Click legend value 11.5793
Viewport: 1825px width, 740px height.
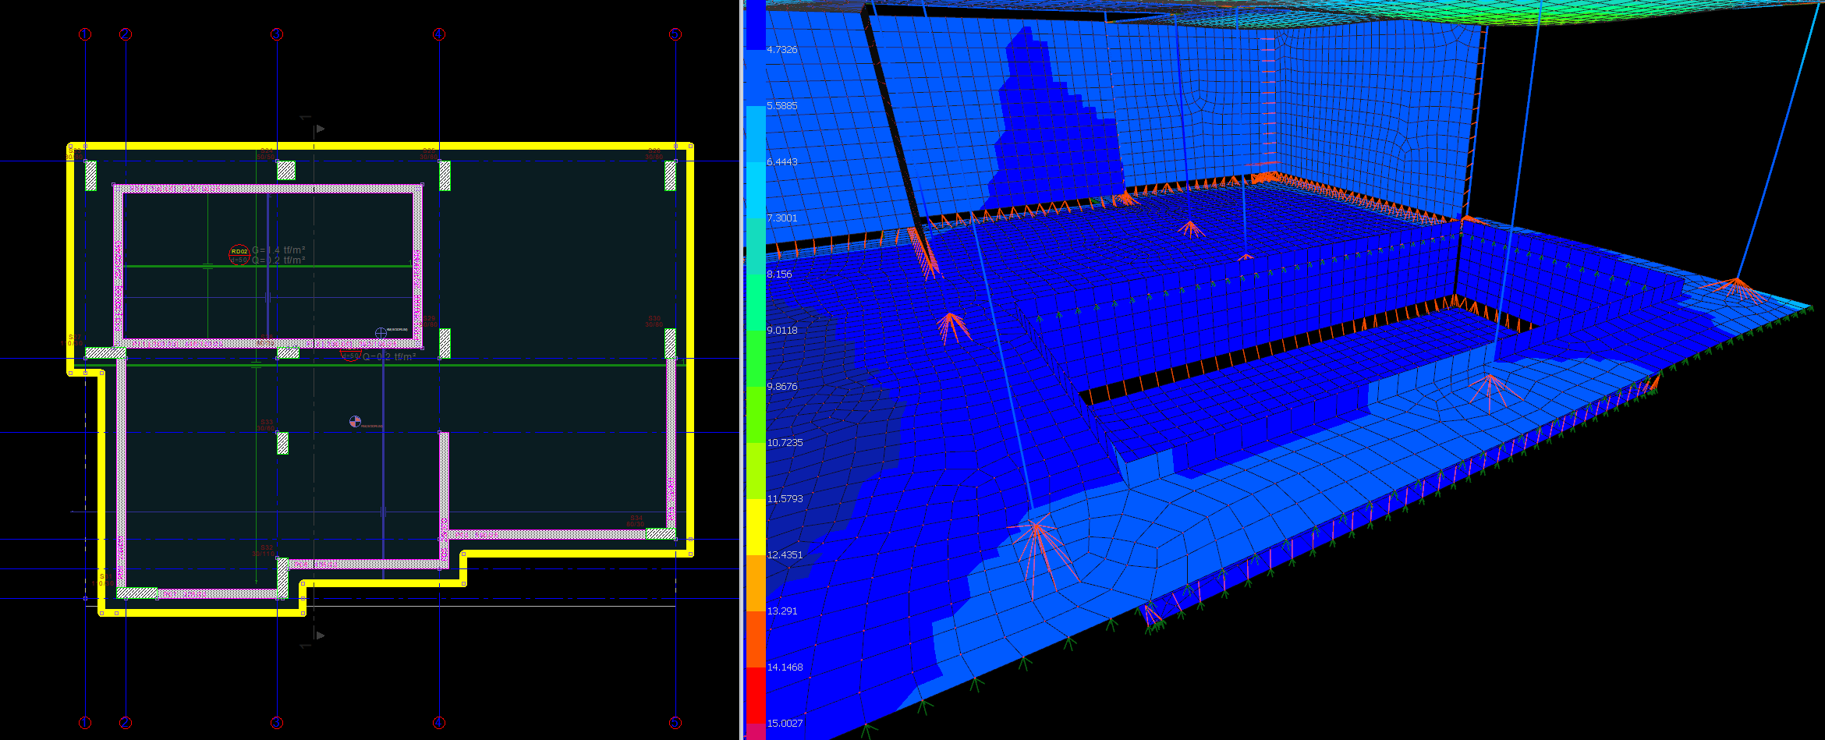coord(785,498)
